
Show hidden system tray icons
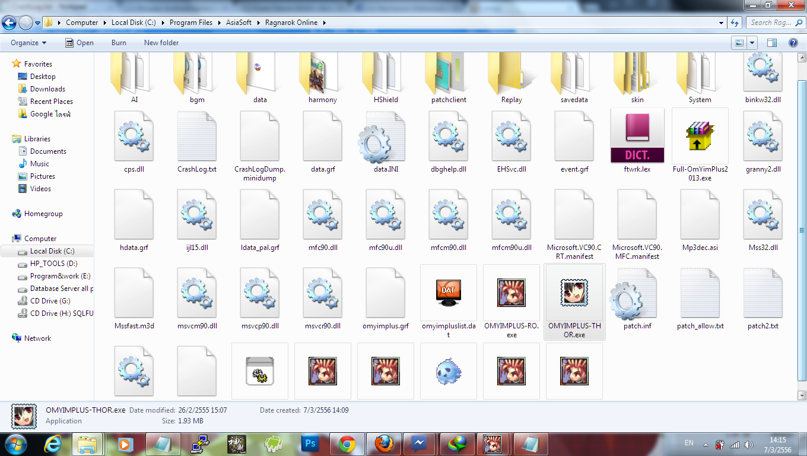pos(706,444)
